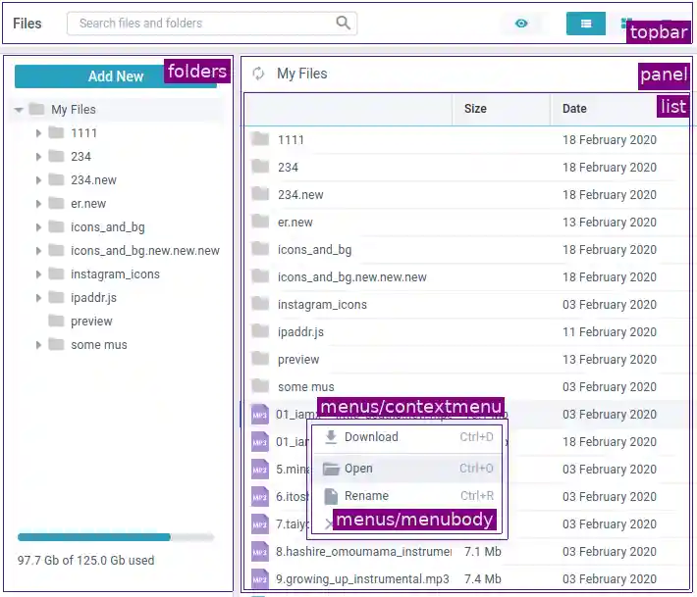
Task: Expand the 234 folder in tree
Action: click(x=38, y=156)
